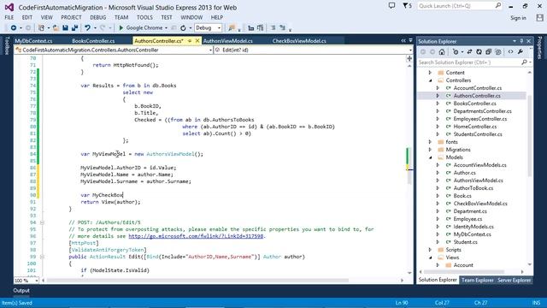This screenshot has width=547, height=308.
Task: Collapse the code outline at line 94
Action: [x=42, y=222]
